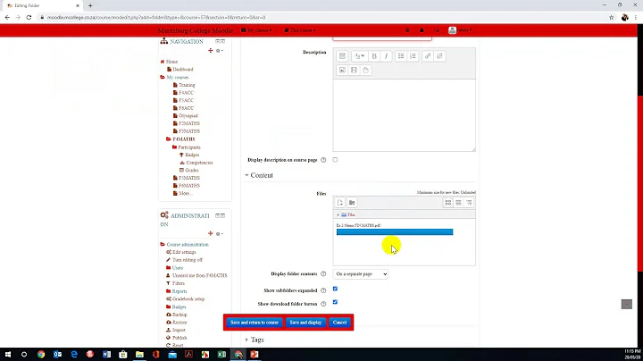The height and width of the screenshot is (361, 643).
Task: Open help for Show download folder button
Action: (x=323, y=304)
